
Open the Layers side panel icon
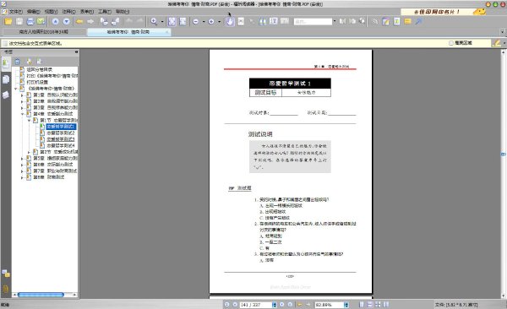pyautogui.click(x=6, y=95)
